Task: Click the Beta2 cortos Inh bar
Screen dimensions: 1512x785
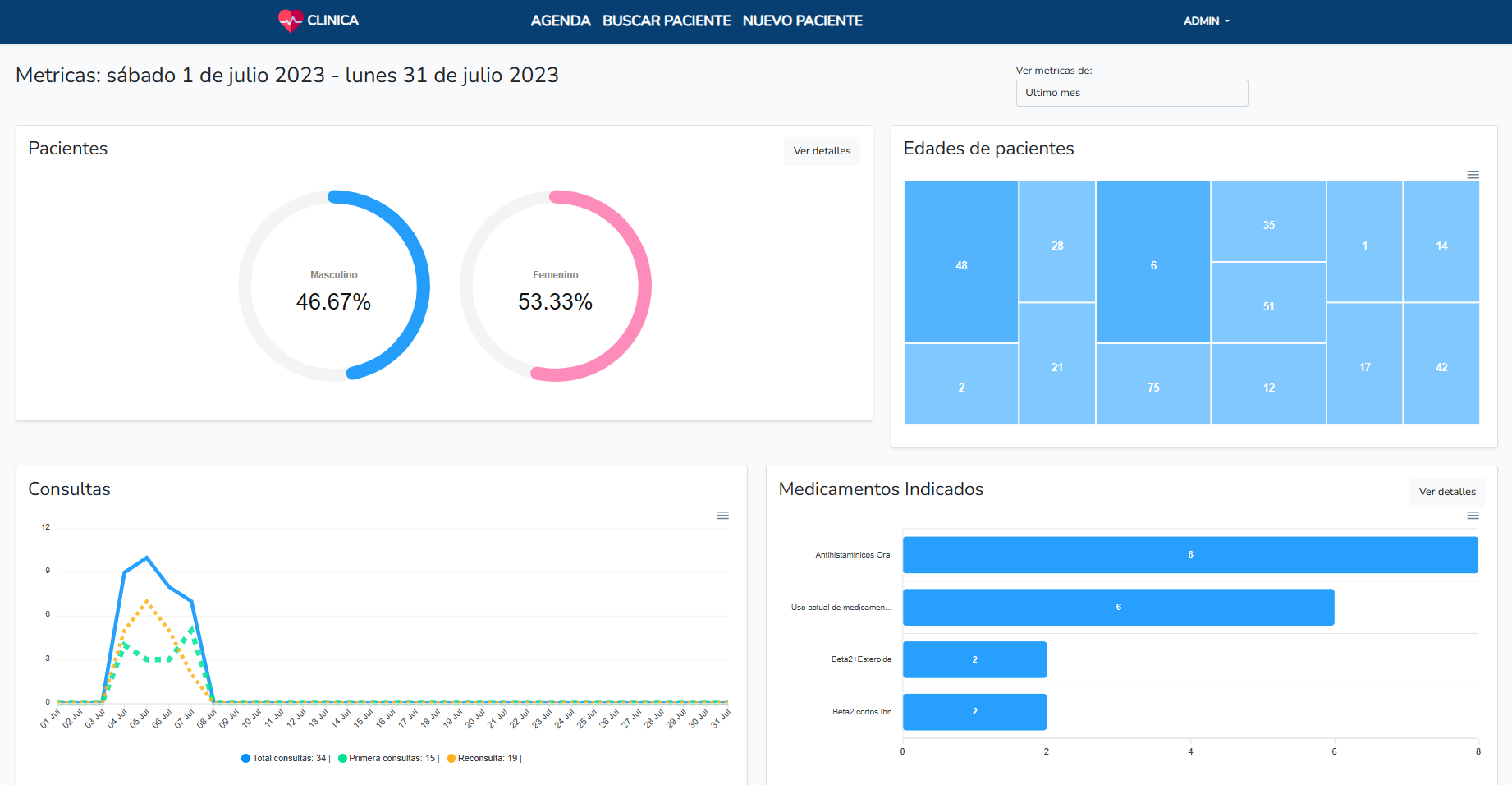Action: (x=974, y=712)
